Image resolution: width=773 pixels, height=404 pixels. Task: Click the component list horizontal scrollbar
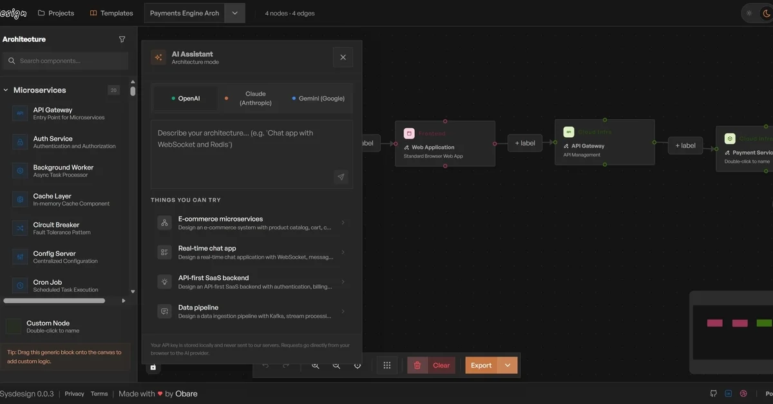[54, 300]
